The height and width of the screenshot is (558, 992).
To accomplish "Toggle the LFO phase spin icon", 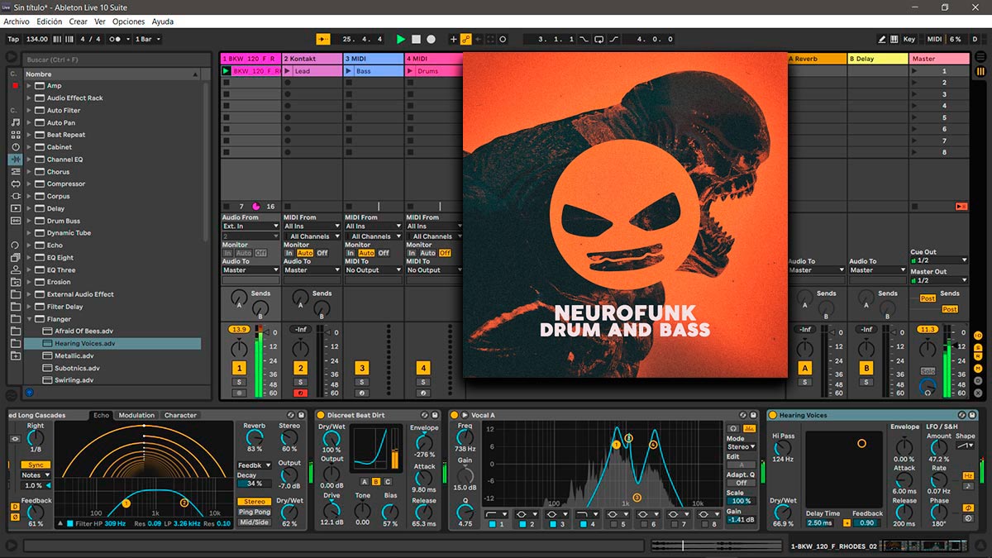I will 967,518.
